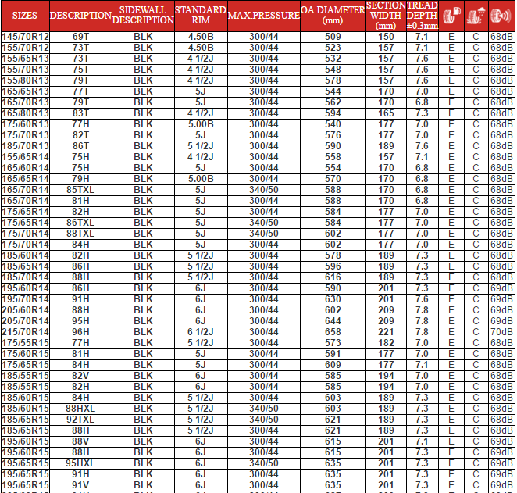Select the 88TXL description cell
Image resolution: width=517 pixels, height=493 pixels.
pyautogui.click(x=80, y=234)
